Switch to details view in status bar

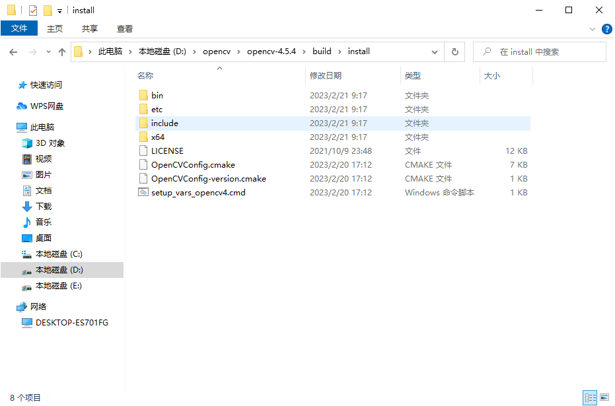coord(590,398)
